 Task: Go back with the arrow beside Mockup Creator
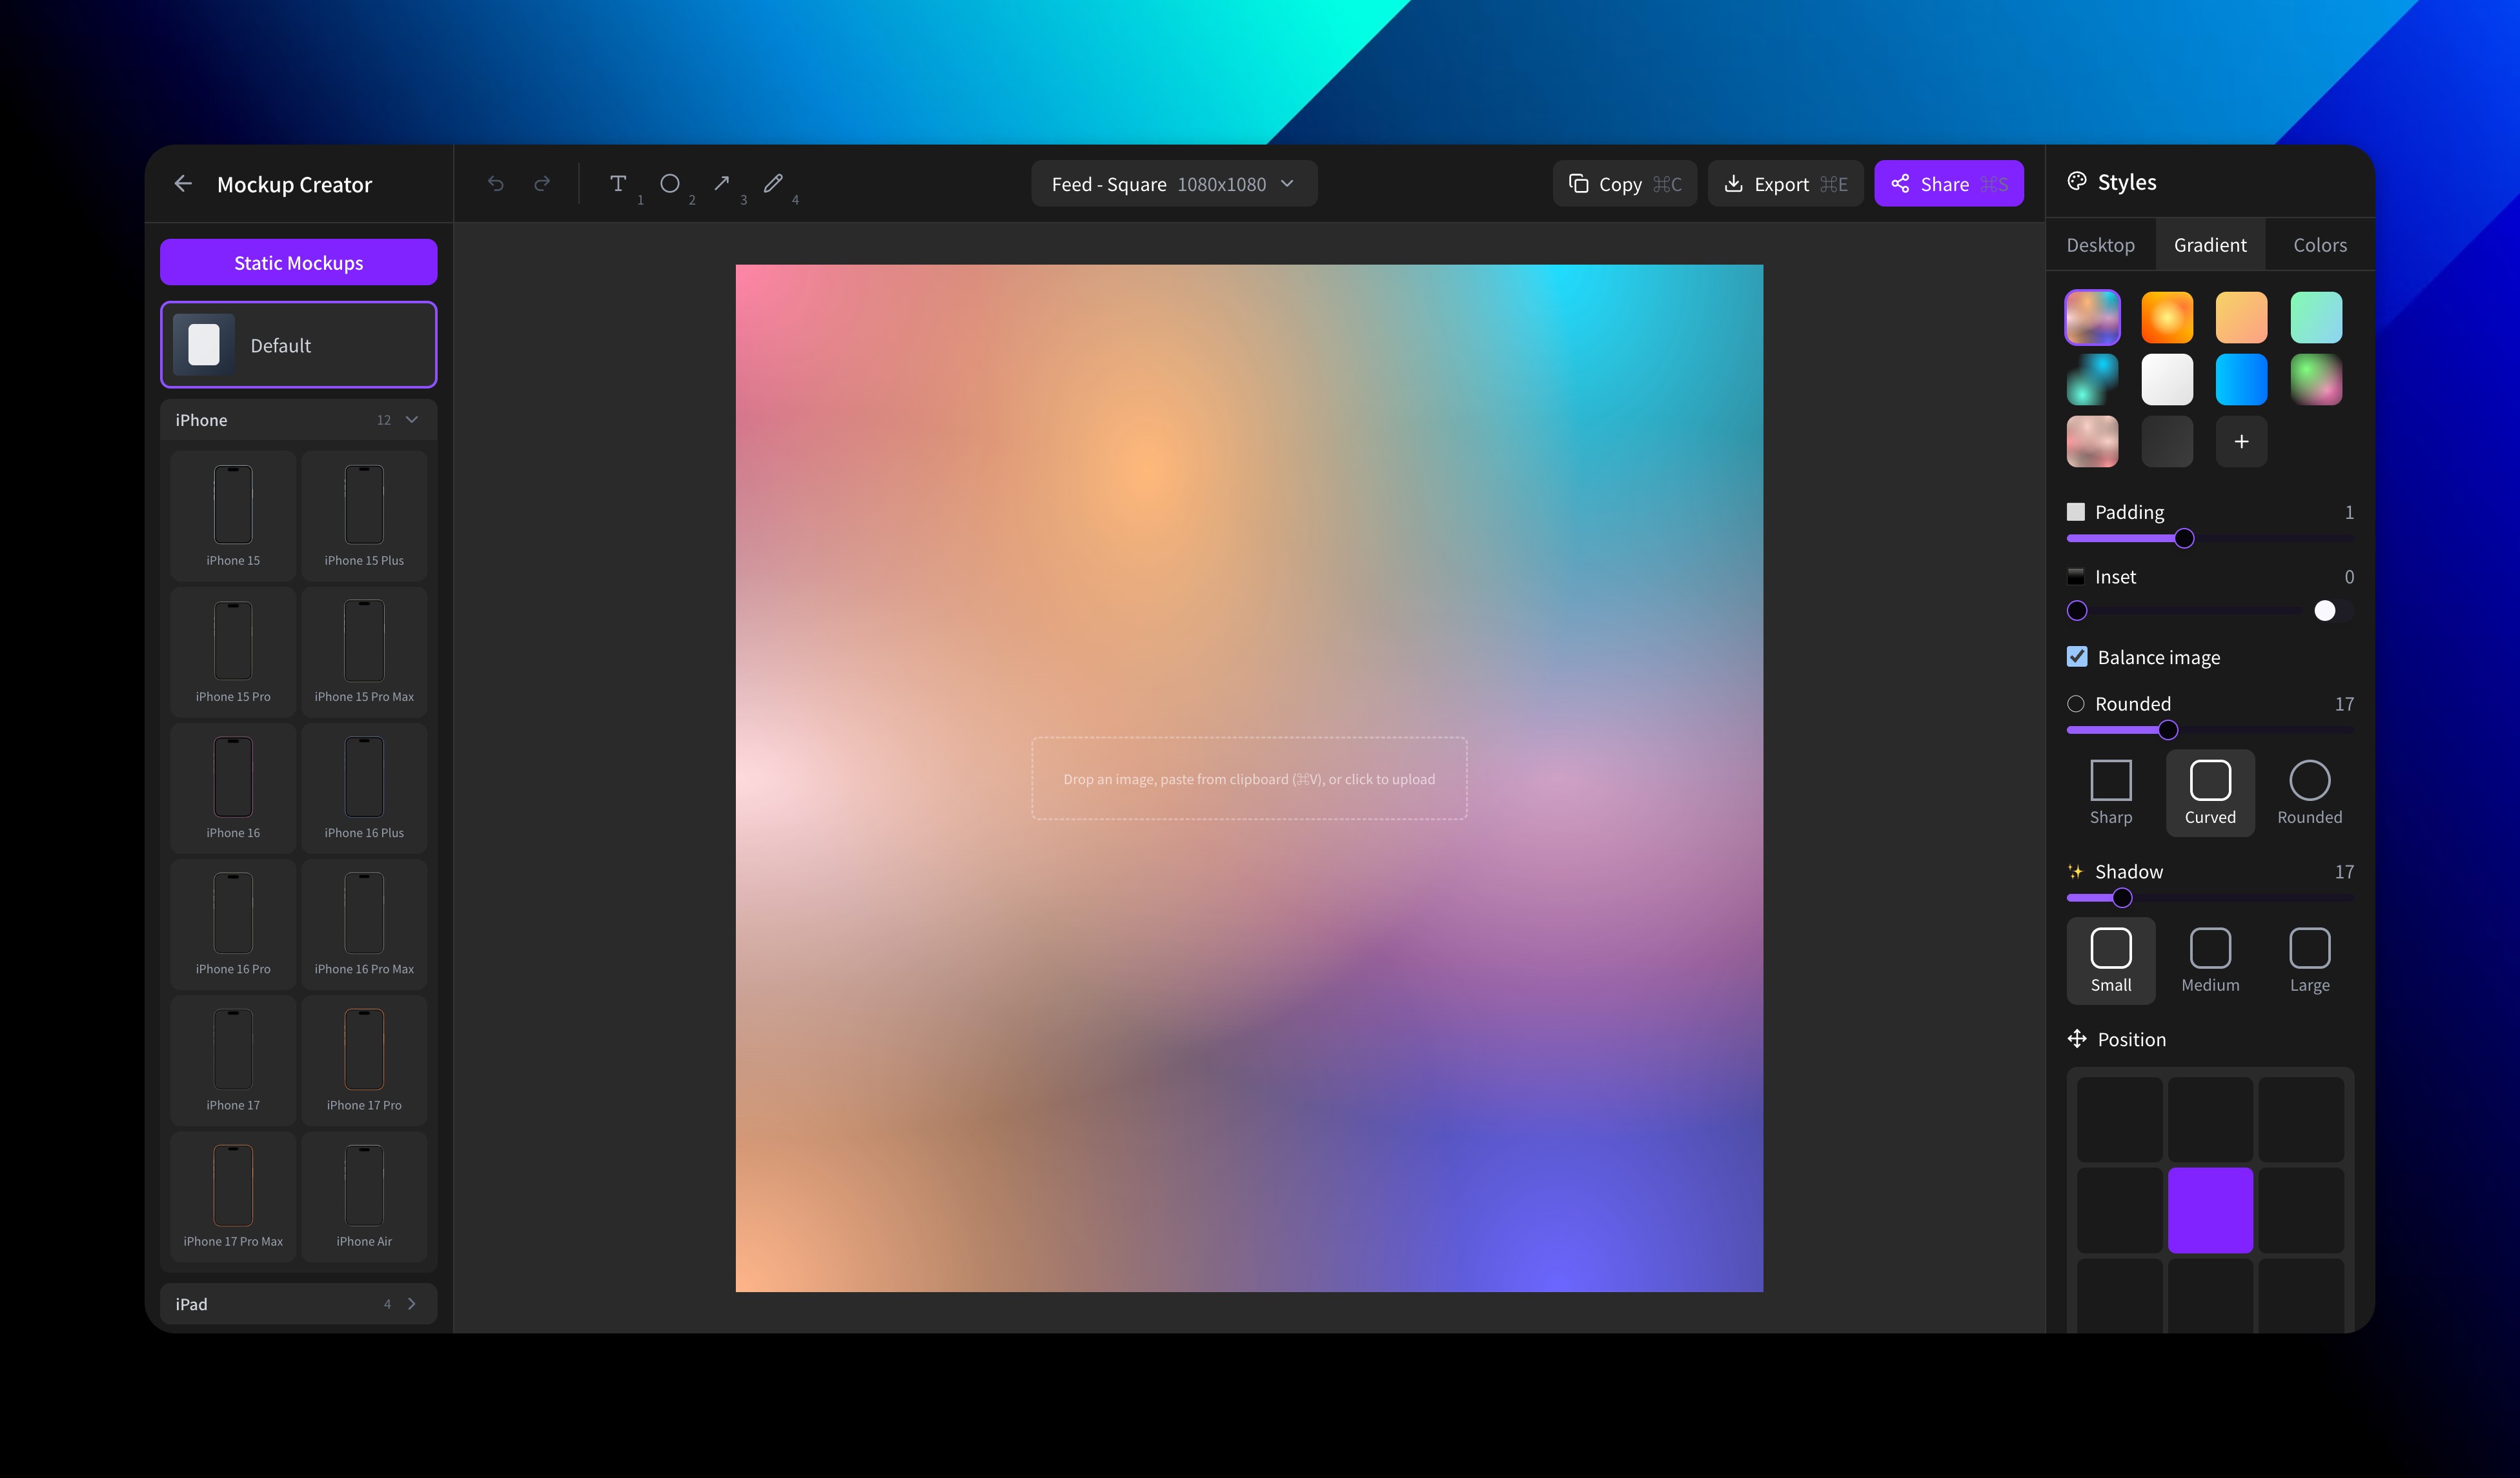[x=183, y=184]
